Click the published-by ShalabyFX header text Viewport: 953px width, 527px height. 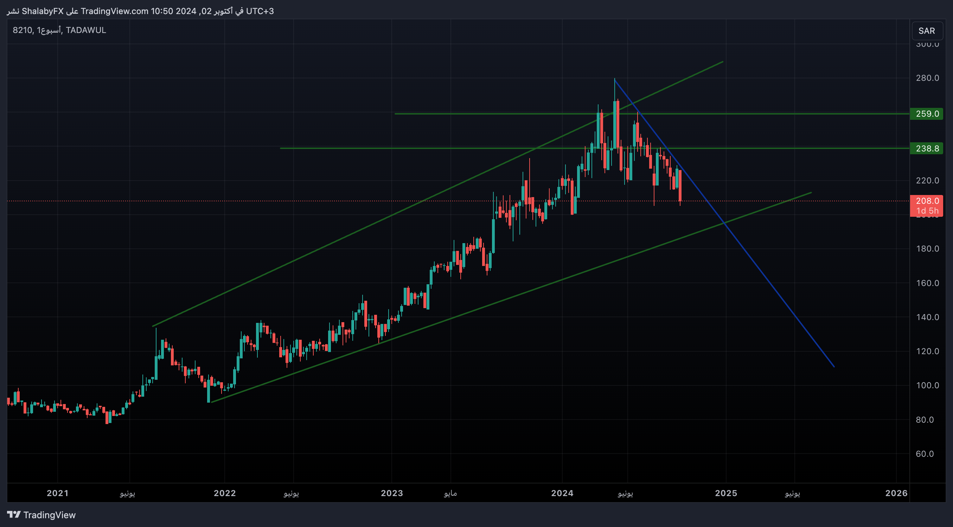pyautogui.click(x=141, y=11)
